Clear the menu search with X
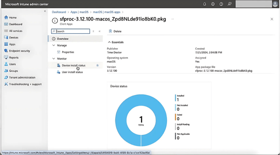The height and width of the screenshot is (155, 280). click(x=93, y=31)
